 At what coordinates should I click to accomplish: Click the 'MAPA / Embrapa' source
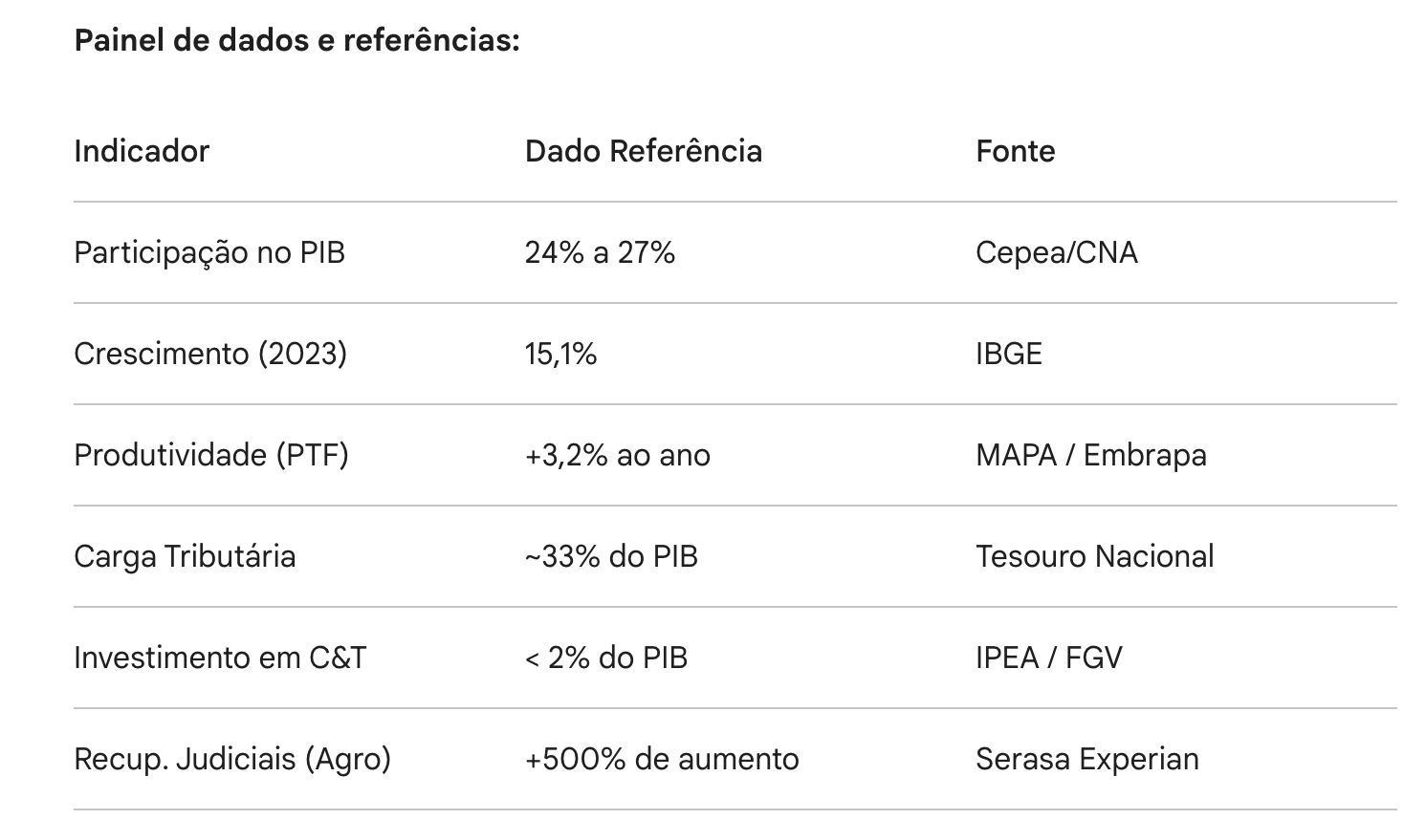tap(1090, 455)
